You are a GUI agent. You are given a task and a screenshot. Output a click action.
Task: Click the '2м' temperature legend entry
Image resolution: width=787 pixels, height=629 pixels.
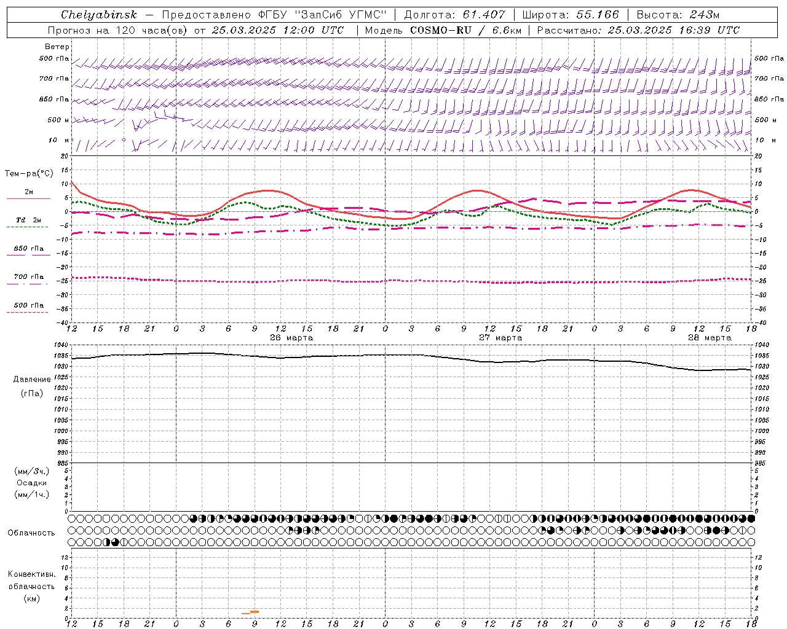[x=29, y=192]
